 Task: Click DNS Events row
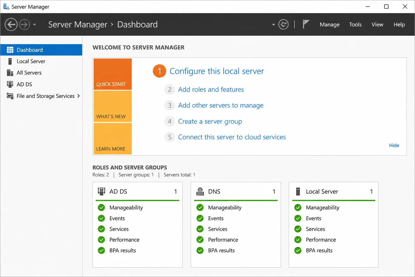click(x=236, y=218)
